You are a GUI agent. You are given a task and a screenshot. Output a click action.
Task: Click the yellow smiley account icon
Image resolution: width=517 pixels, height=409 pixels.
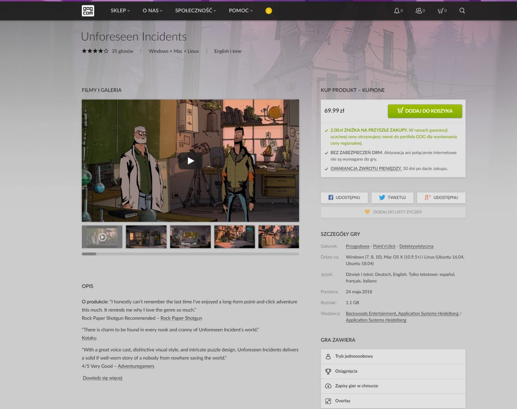tap(269, 11)
